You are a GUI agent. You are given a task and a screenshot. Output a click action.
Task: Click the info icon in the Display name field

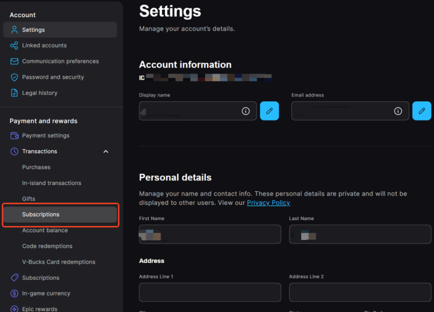(x=245, y=111)
